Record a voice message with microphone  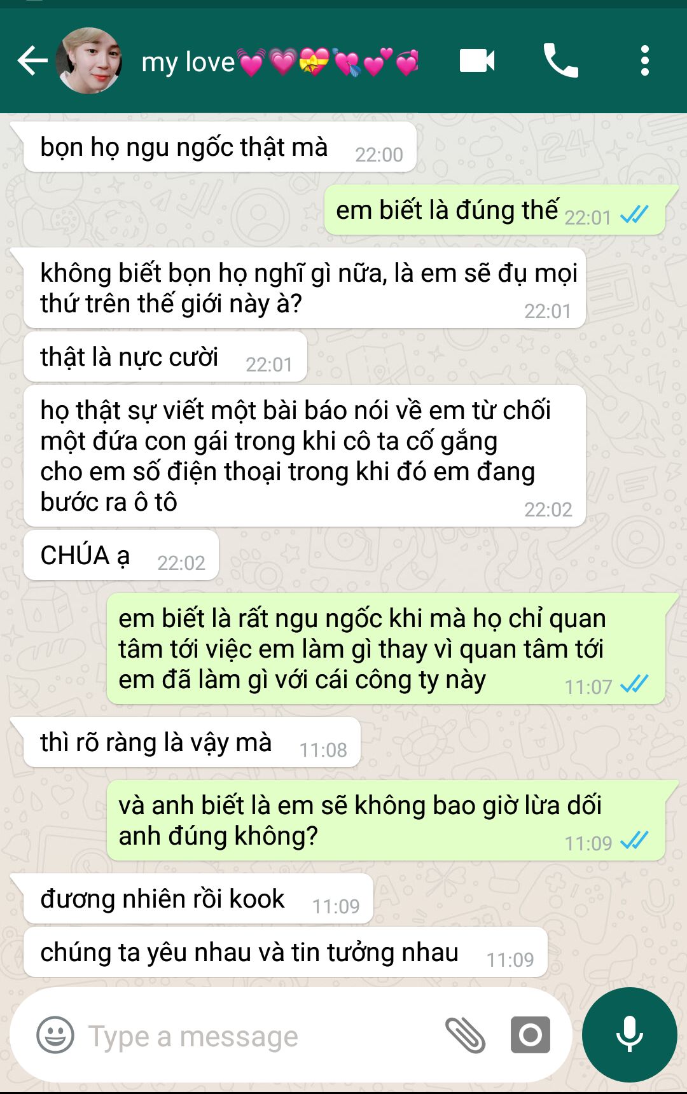tap(629, 1034)
